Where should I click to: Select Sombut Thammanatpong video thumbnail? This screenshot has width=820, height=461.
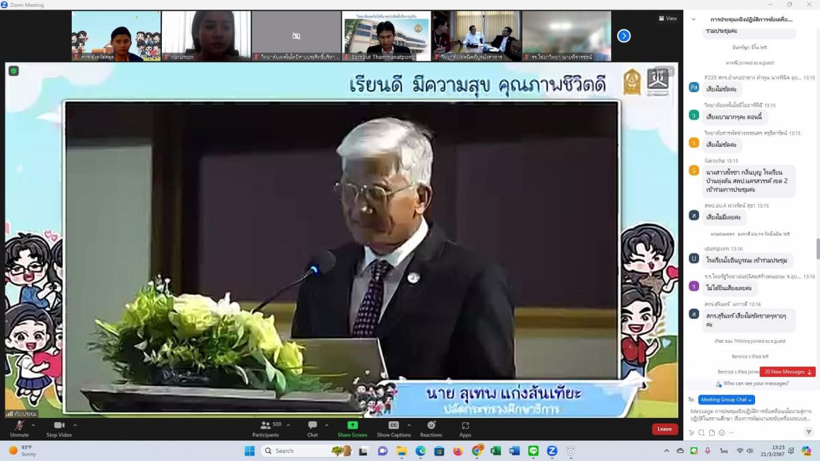coord(387,36)
